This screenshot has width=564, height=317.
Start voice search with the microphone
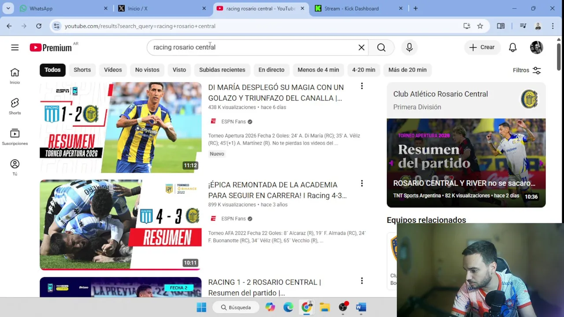pos(409,48)
